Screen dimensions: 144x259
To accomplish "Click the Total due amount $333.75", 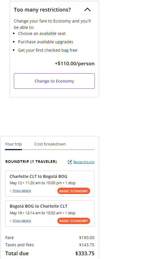I will [x=85, y=254].
